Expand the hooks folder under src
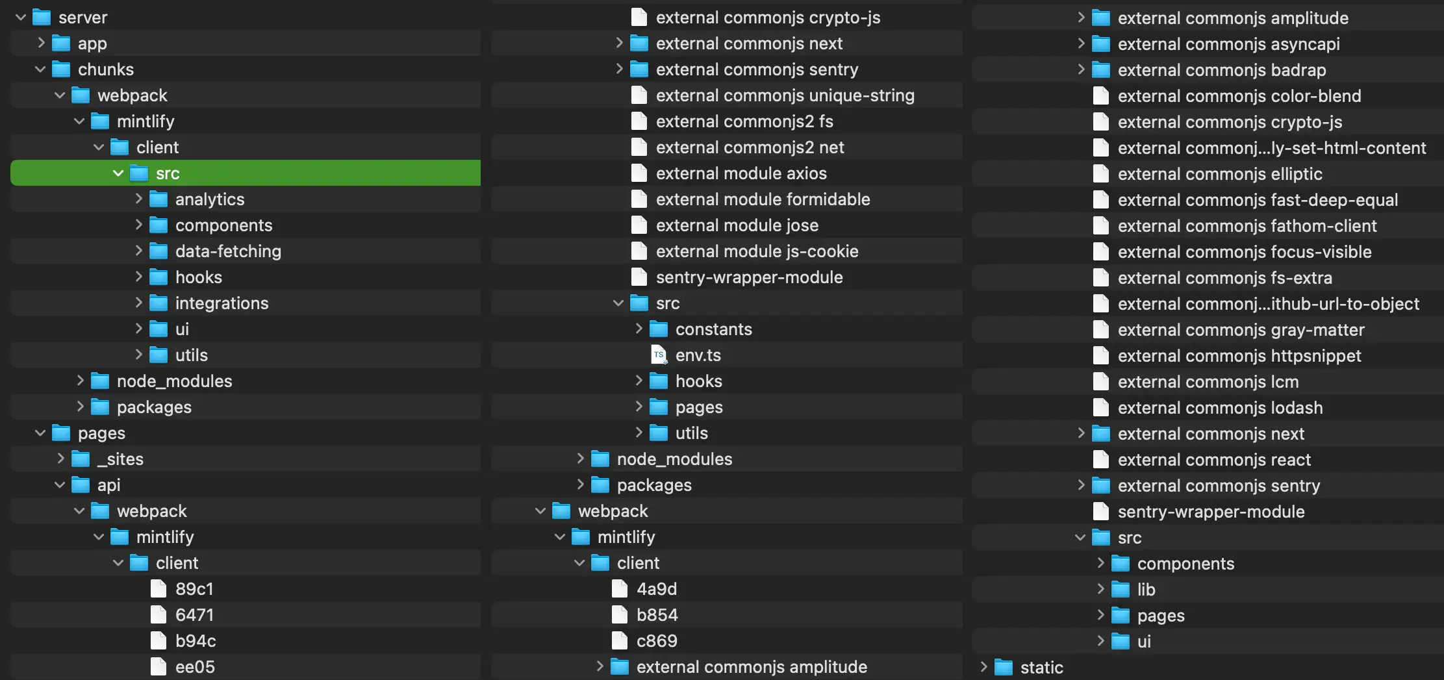 (x=639, y=381)
